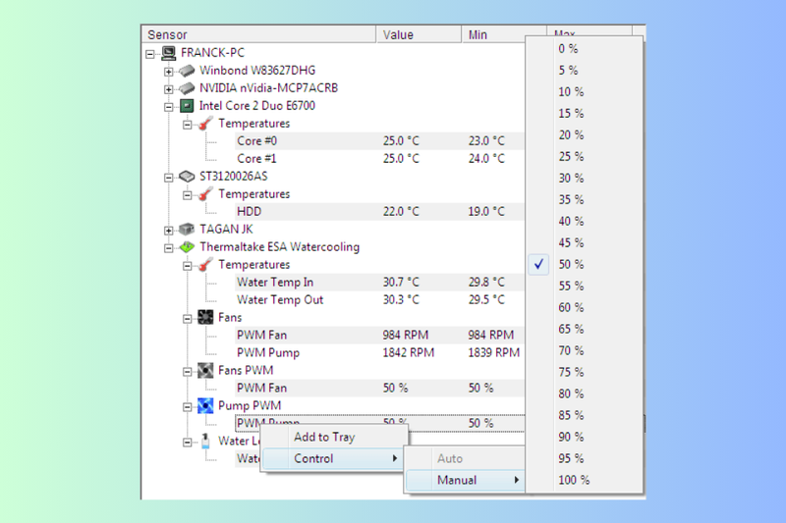This screenshot has width=786, height=523.
Task: Click the Fans PWM group icon
Action: (205, 370)
